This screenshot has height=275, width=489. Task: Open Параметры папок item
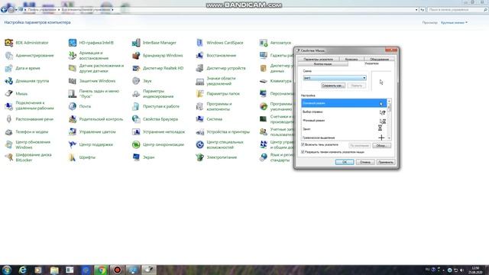[218, 93]
